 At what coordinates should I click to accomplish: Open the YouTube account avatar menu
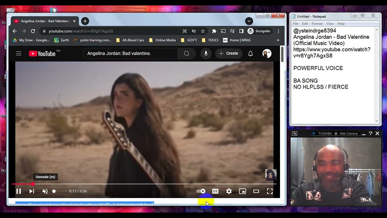point(267,53)
